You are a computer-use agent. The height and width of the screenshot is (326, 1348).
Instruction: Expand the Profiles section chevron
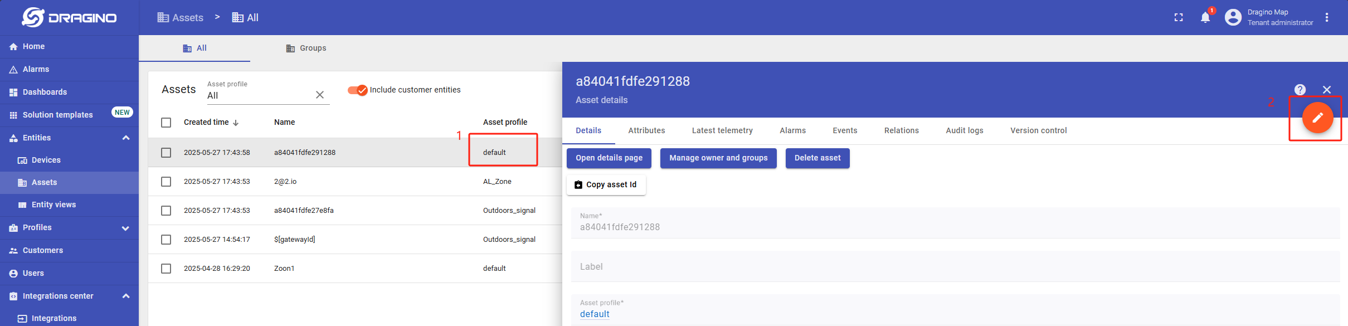pyautogui.click(x=126, y=228)
